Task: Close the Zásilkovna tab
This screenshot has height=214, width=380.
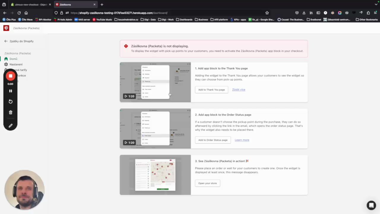Action: pyautogui.click(x=94, y=4)
